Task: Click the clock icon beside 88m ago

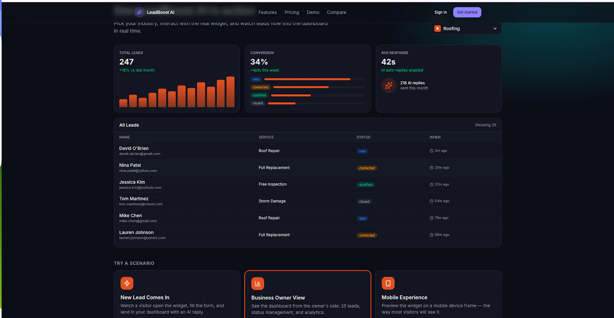Action: click(x=431, y=235)
